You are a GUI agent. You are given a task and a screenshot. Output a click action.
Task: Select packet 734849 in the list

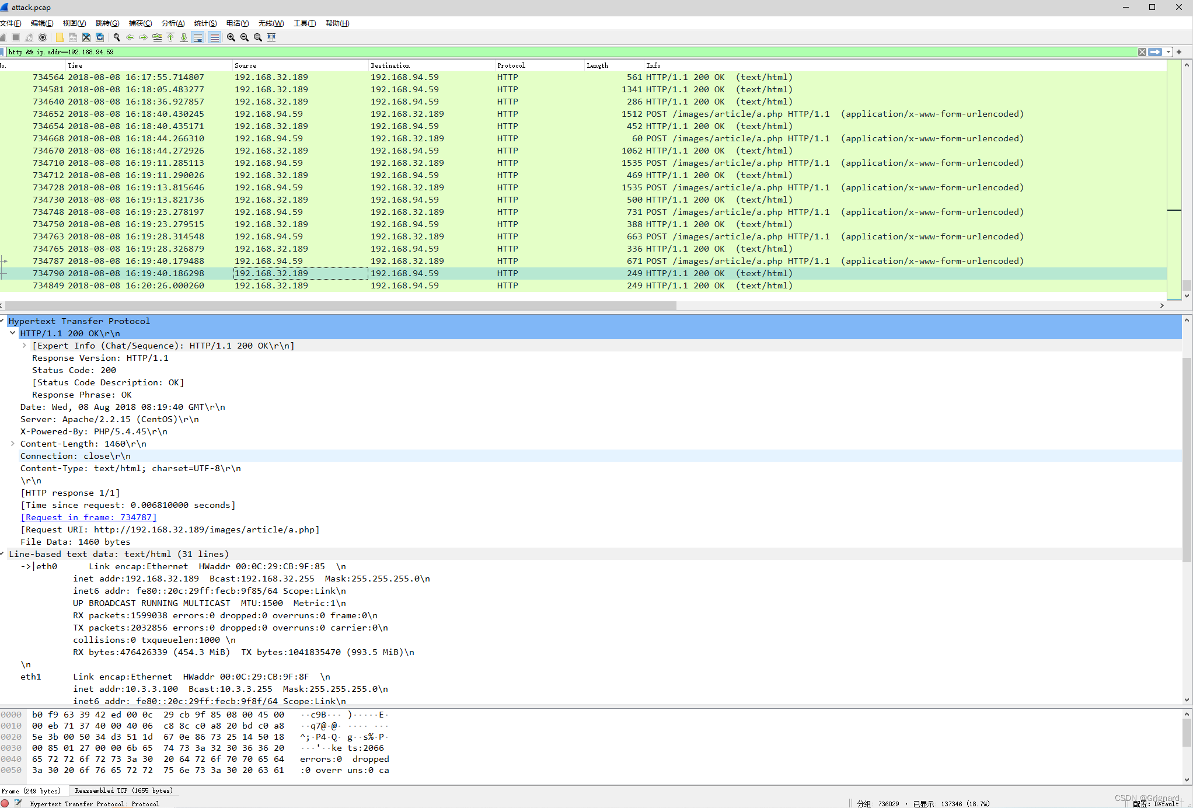583,285
